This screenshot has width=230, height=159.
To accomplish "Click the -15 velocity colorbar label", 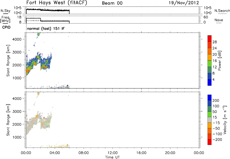I will tap(216, 123).
